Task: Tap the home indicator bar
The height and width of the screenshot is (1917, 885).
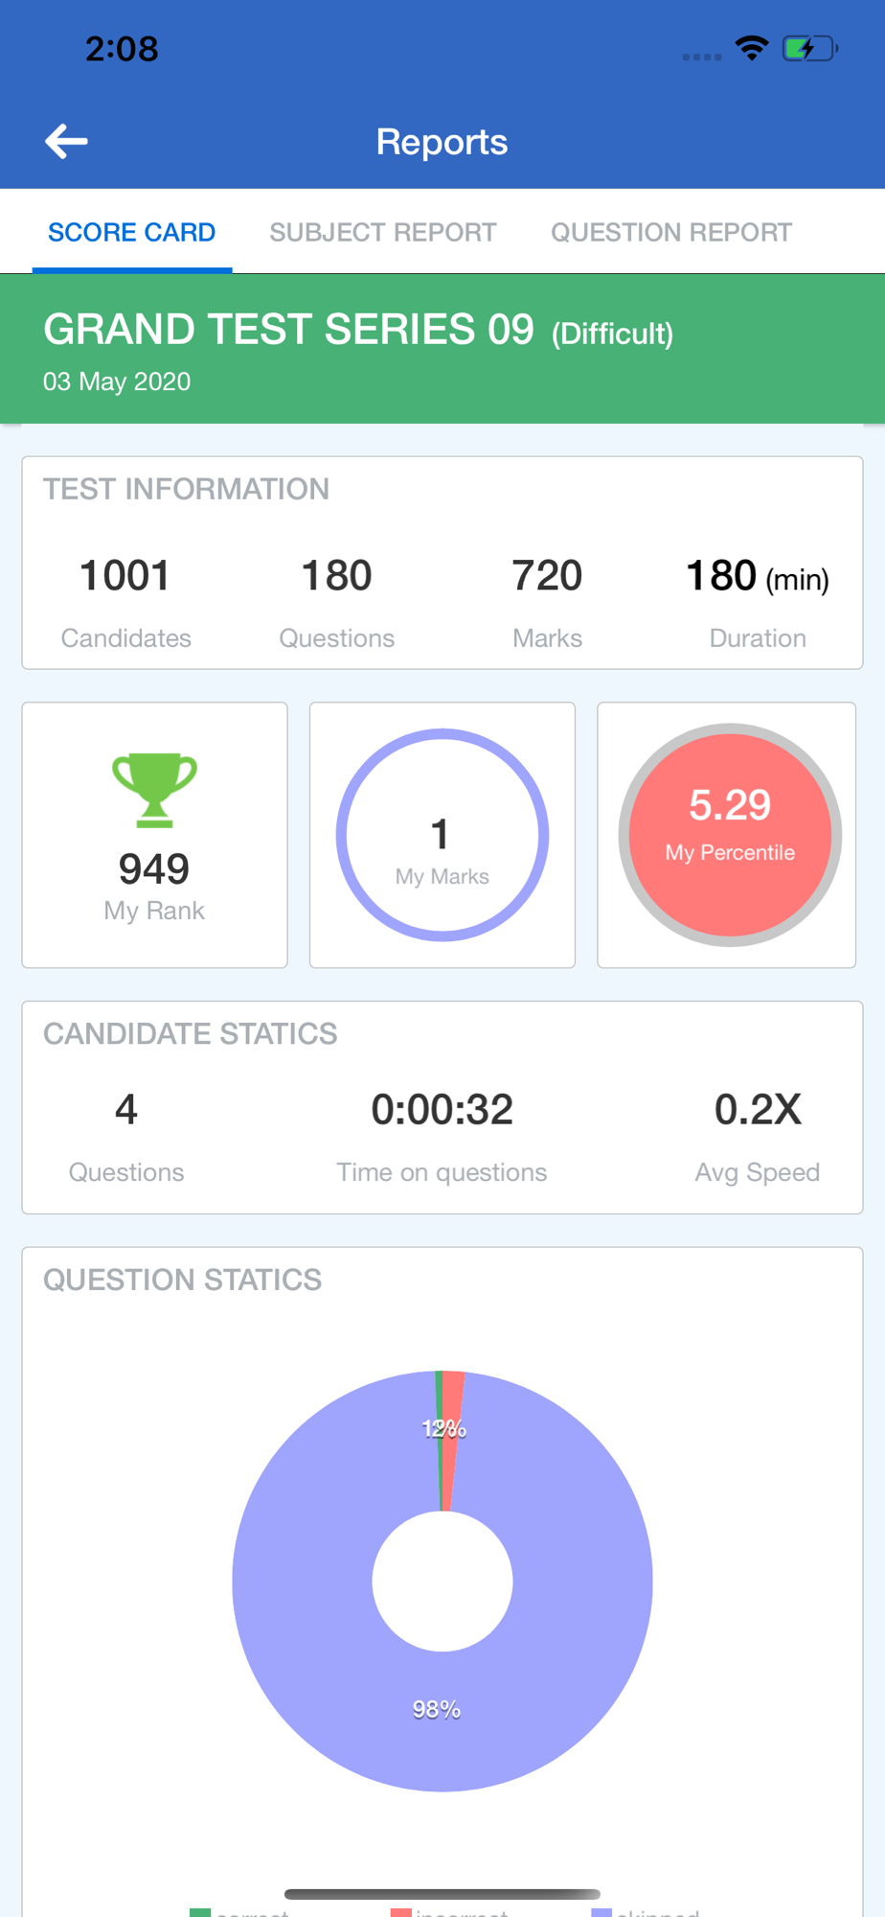Action: pos(442,1894)
